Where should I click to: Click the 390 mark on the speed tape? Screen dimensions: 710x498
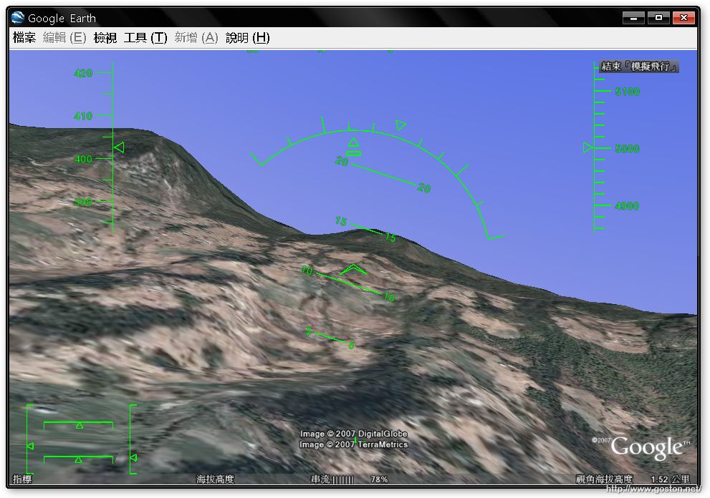tap(83, 202)
